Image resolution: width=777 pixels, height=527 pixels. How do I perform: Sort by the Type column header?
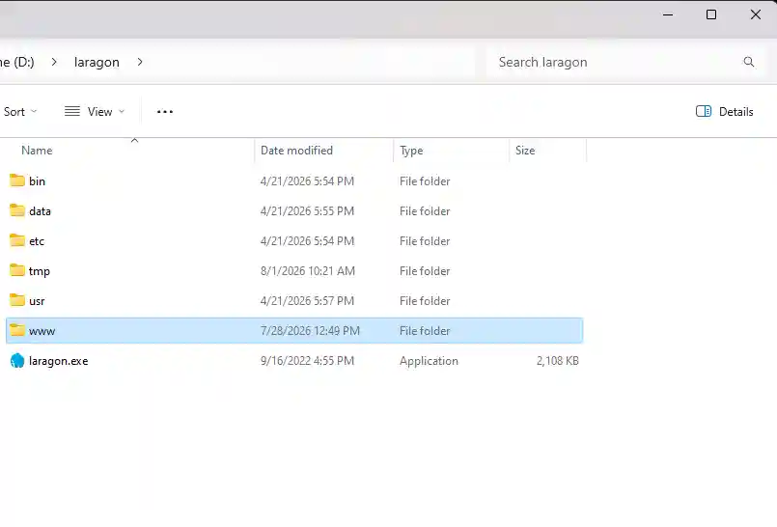411,151
